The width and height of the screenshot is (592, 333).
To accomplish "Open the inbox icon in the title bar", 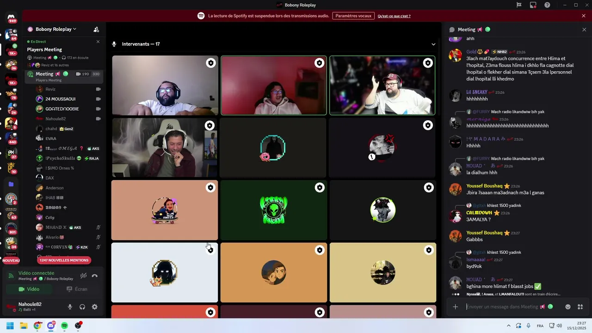I will [533, 5].
